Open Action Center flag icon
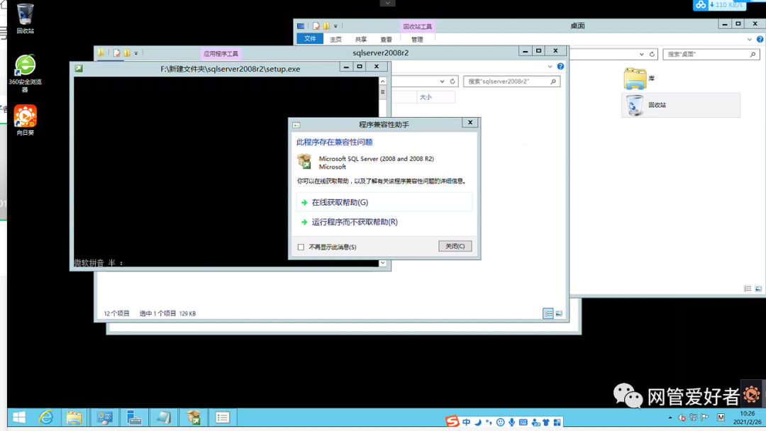The image size is (766, 431). pyautogui.click(x=704, y=418)
